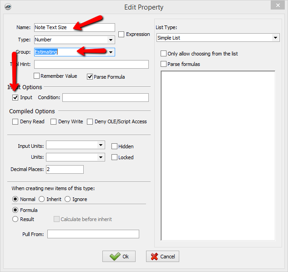
Task: Uncheck the Parse Formula checkbox
Action: click(90, 76)
